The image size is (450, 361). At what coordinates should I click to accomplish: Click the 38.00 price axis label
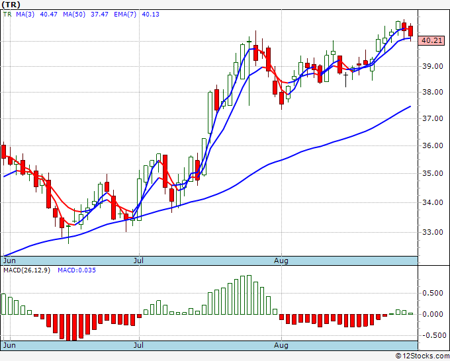[433, 93]
